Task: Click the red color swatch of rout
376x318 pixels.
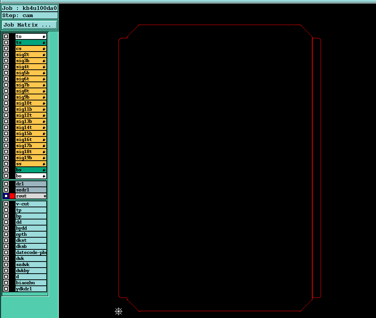Action: click(12, 196)
